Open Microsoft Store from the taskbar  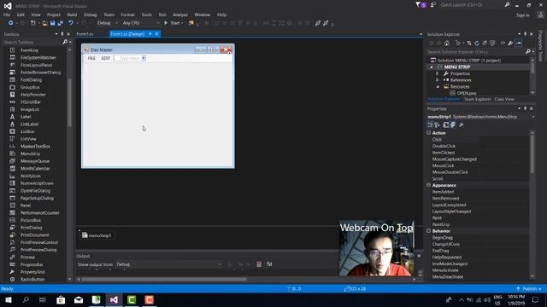(61, 299)
